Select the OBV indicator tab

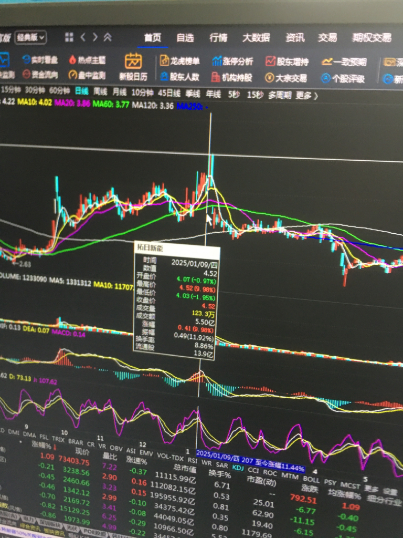116,448
